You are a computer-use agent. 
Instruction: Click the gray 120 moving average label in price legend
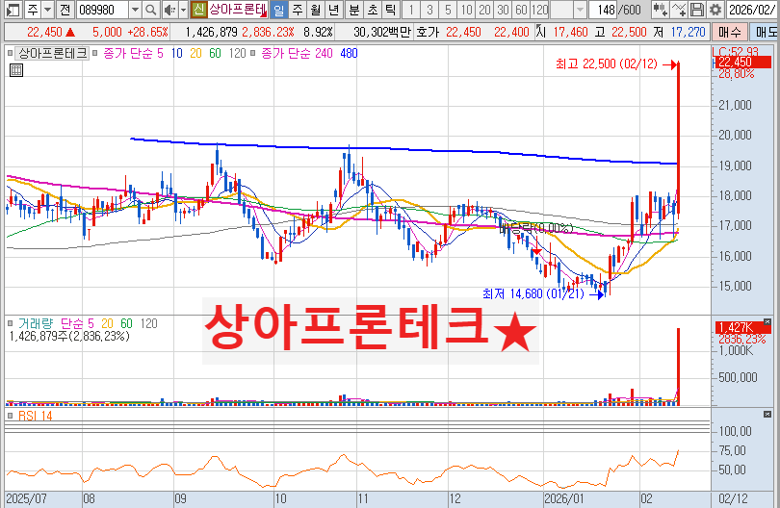click(x=237, y=53)
